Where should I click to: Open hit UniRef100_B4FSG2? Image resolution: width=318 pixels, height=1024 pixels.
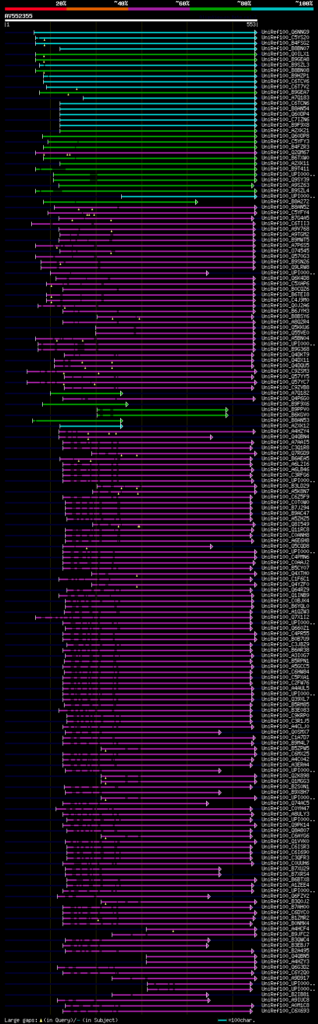click(x=285, y=43)
